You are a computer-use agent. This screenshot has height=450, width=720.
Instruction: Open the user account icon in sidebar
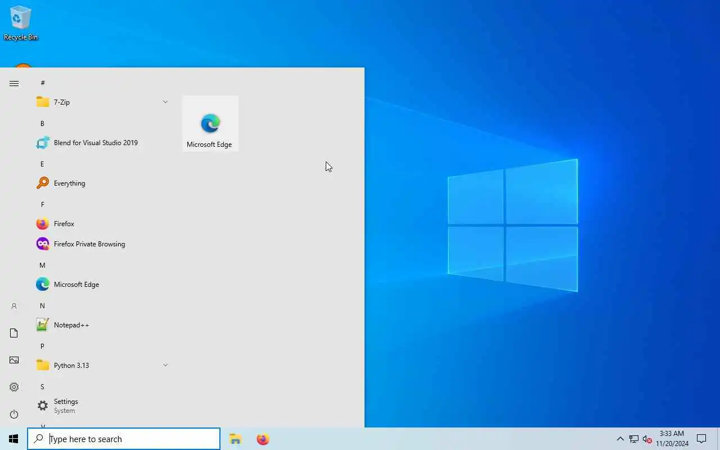14,306
